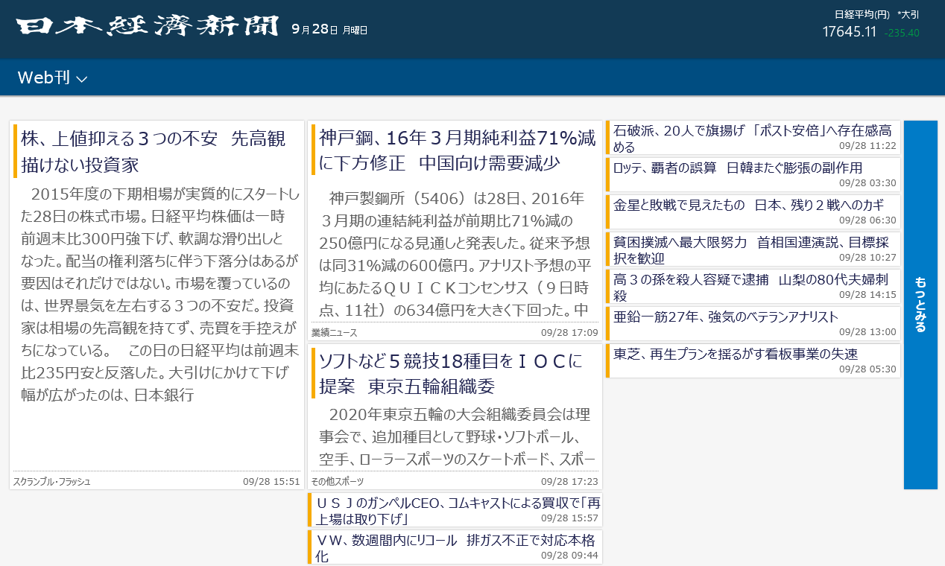Click the その他スポーツ category label
Viewport: 945px width, 566px height.
[338, 481]
